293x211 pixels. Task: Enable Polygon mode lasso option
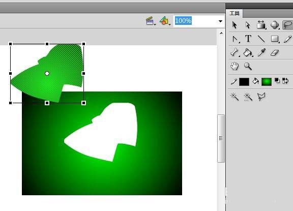(x=261, y=97)
